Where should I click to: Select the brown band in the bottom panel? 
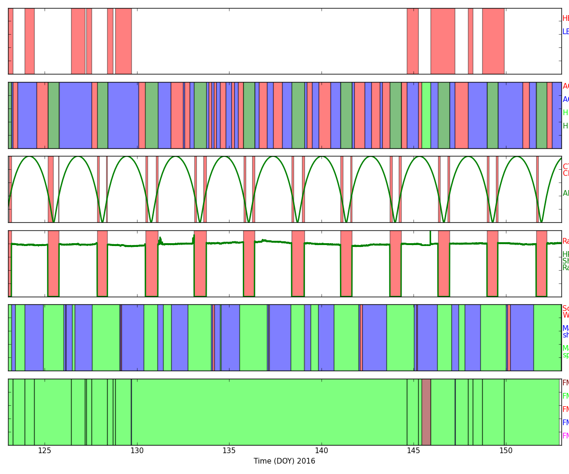click(x=426, y=411)
